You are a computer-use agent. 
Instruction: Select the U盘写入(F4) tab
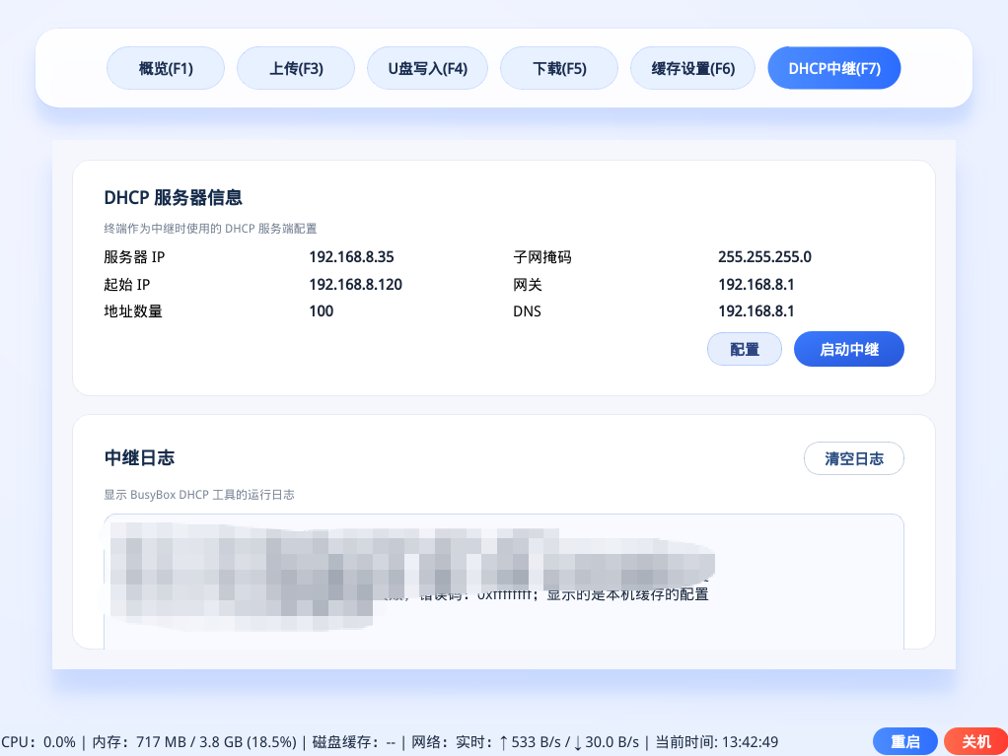coord(427,69)
